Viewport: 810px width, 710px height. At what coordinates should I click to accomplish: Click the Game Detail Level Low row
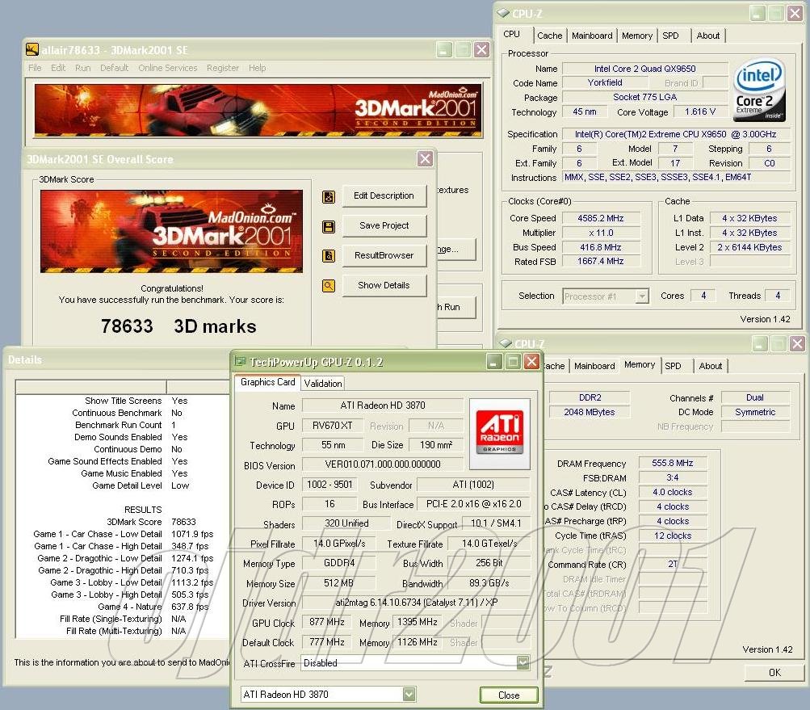click(x=124, y=485)
